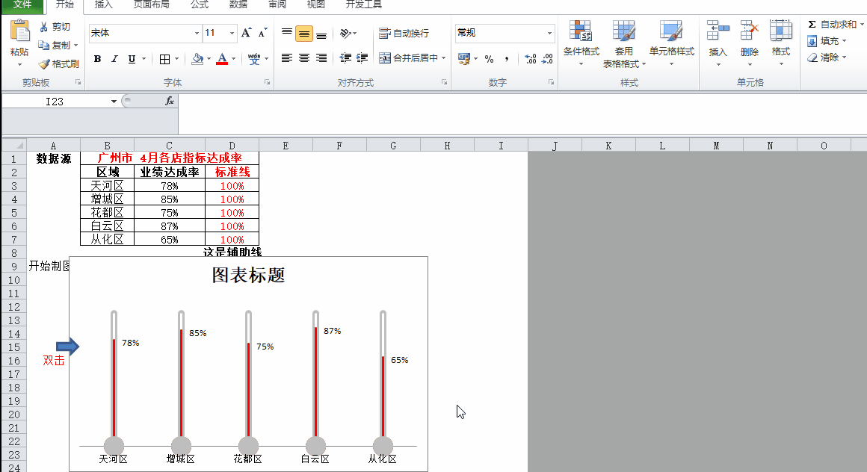Viewport: 867px width, 472px height.
Task: Apply italic formatting with the I icon
Action: pyautogui.click(x=115, y=58)
